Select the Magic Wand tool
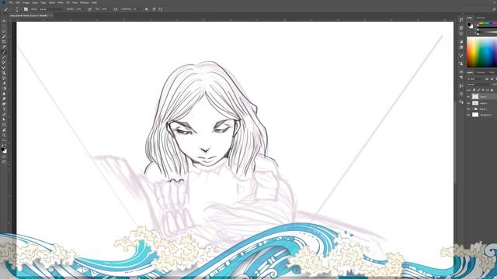This screenshot has width=497, height=279. point(4,36)
